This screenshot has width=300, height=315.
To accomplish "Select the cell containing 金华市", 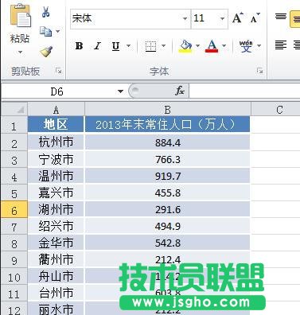I will coord(56,243).
